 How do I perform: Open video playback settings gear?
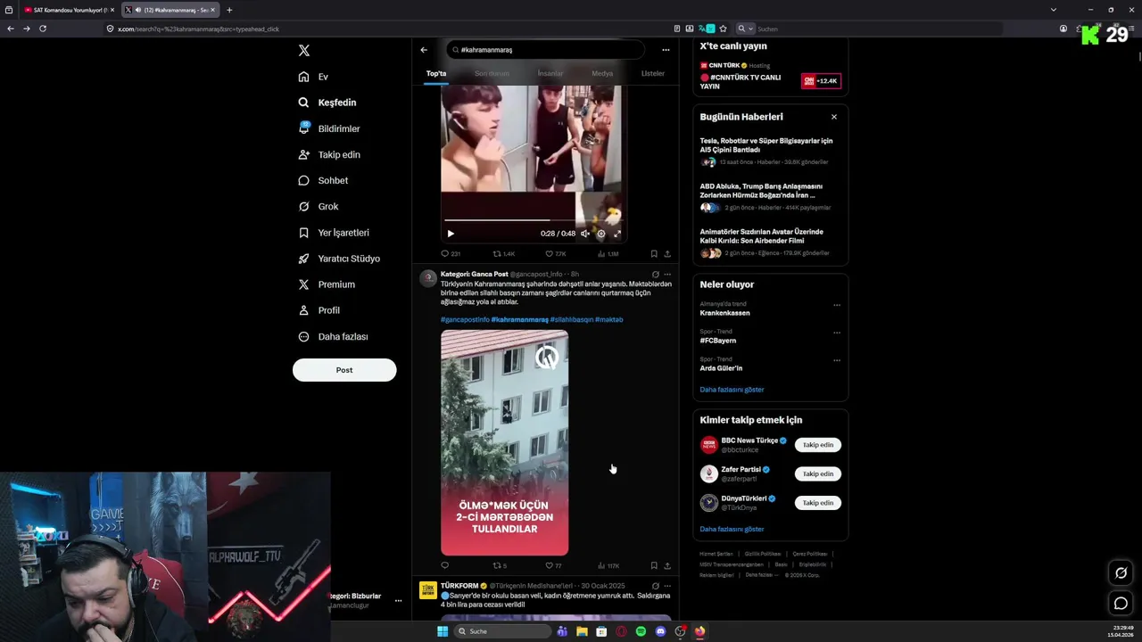click(601, 234)
